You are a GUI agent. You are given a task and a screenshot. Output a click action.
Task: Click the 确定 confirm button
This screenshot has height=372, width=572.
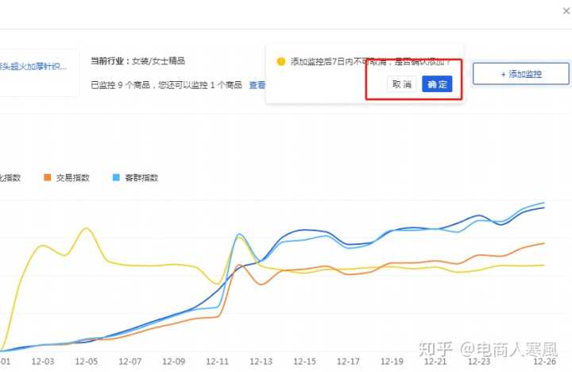(437, 84)
